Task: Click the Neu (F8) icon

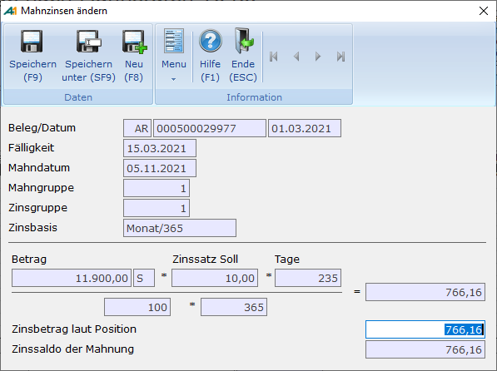Action: tap(134, 42)
